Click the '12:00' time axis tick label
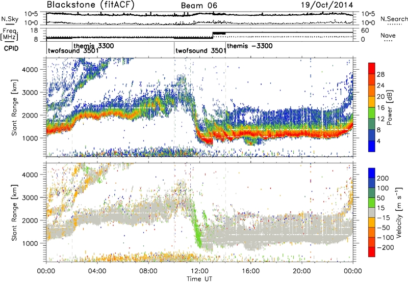The height and width of the screenshot is (282, 408). point(199,271)
